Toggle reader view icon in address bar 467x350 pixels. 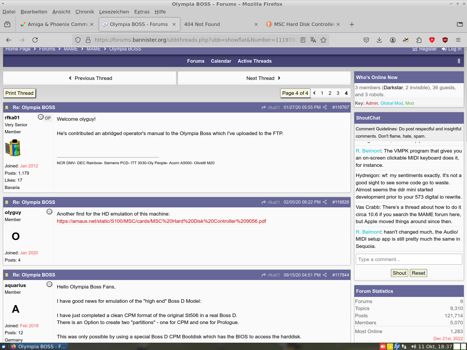pyautogui.click(x=303, y=40)
